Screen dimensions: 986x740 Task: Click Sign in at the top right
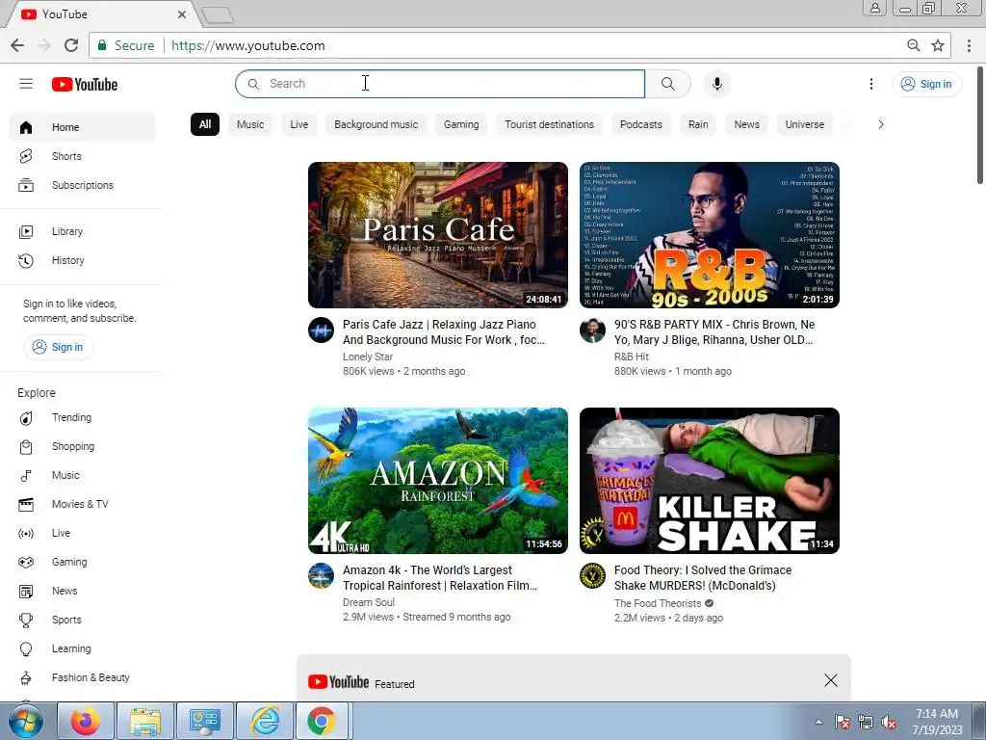click(x=927, y=84)
